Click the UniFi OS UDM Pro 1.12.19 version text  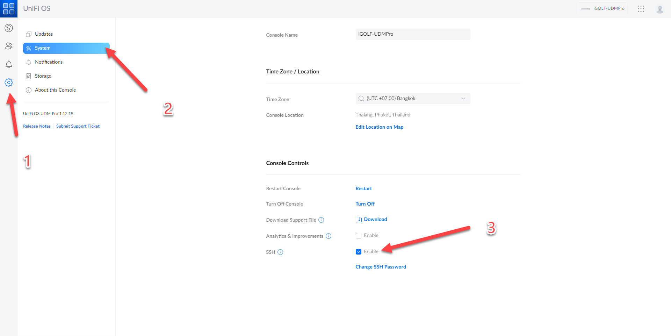[x=48, y=114]
